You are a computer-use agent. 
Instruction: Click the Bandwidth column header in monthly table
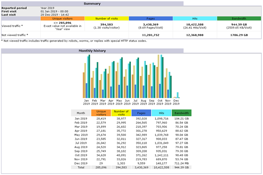click(181, 113)
